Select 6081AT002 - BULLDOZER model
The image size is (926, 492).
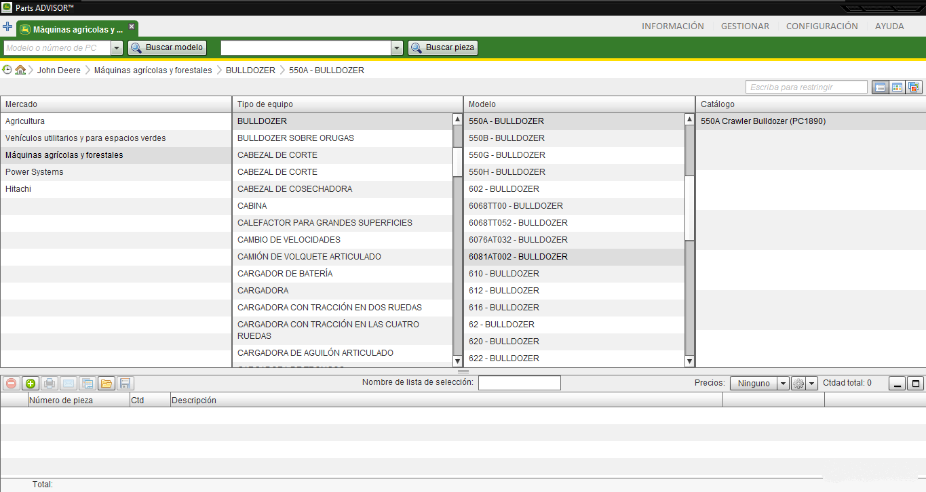coord(575,257)
